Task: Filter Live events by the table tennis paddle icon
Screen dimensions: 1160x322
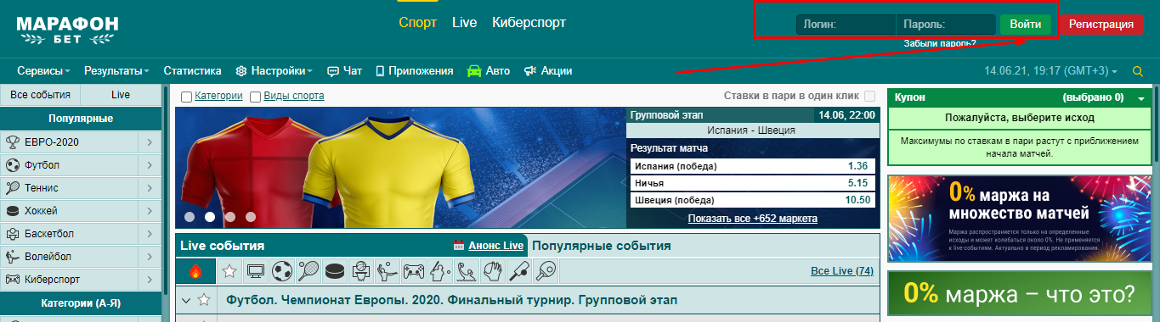Action: coord(546,271)
